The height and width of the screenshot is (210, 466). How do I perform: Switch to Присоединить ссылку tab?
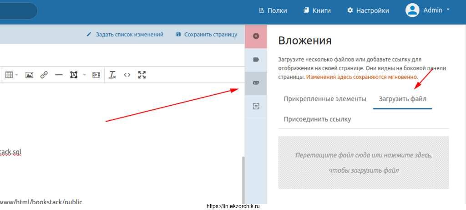tap(317, 119)
